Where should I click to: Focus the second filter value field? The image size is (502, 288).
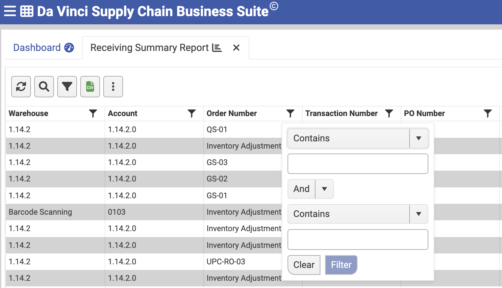tap(358, 239)
